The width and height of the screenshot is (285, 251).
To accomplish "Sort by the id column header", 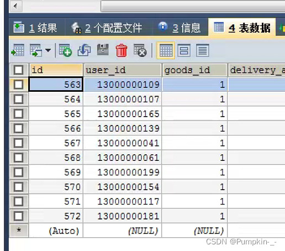I will pos(56,70).
